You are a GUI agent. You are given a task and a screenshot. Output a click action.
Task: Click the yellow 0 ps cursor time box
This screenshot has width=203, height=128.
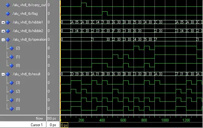[64, 125]
